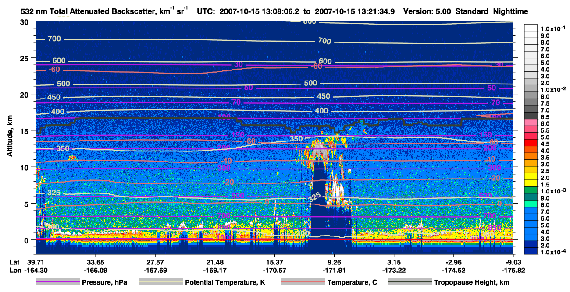Click the colorbar label "7.5"

tap(545, 103)
